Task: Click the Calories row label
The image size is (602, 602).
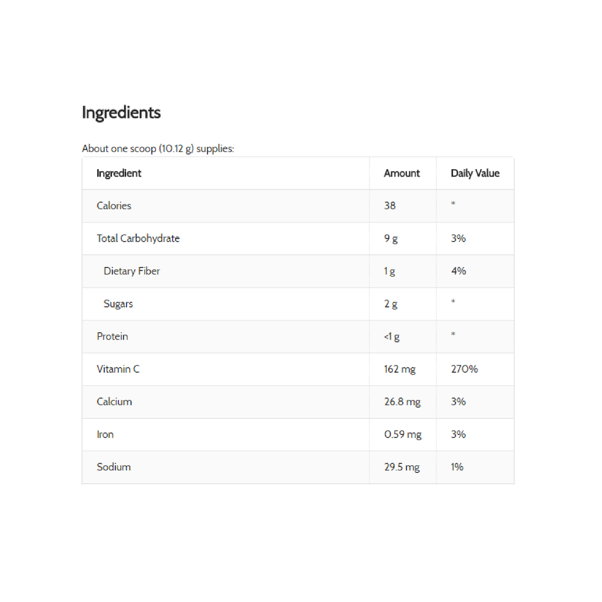Action: click(x=114, y=206)
